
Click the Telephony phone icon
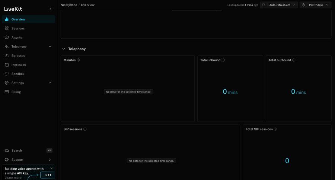click(7, 46)
